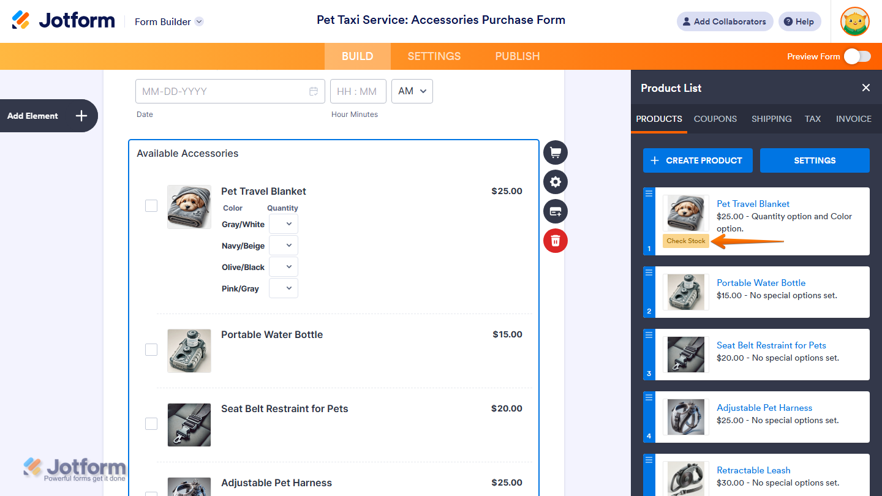Viewport: 882px width, 496px height.
Task: Select the Seat Belt Restraint checkbox
Action: pyautogui.click(x=151, y=424)
